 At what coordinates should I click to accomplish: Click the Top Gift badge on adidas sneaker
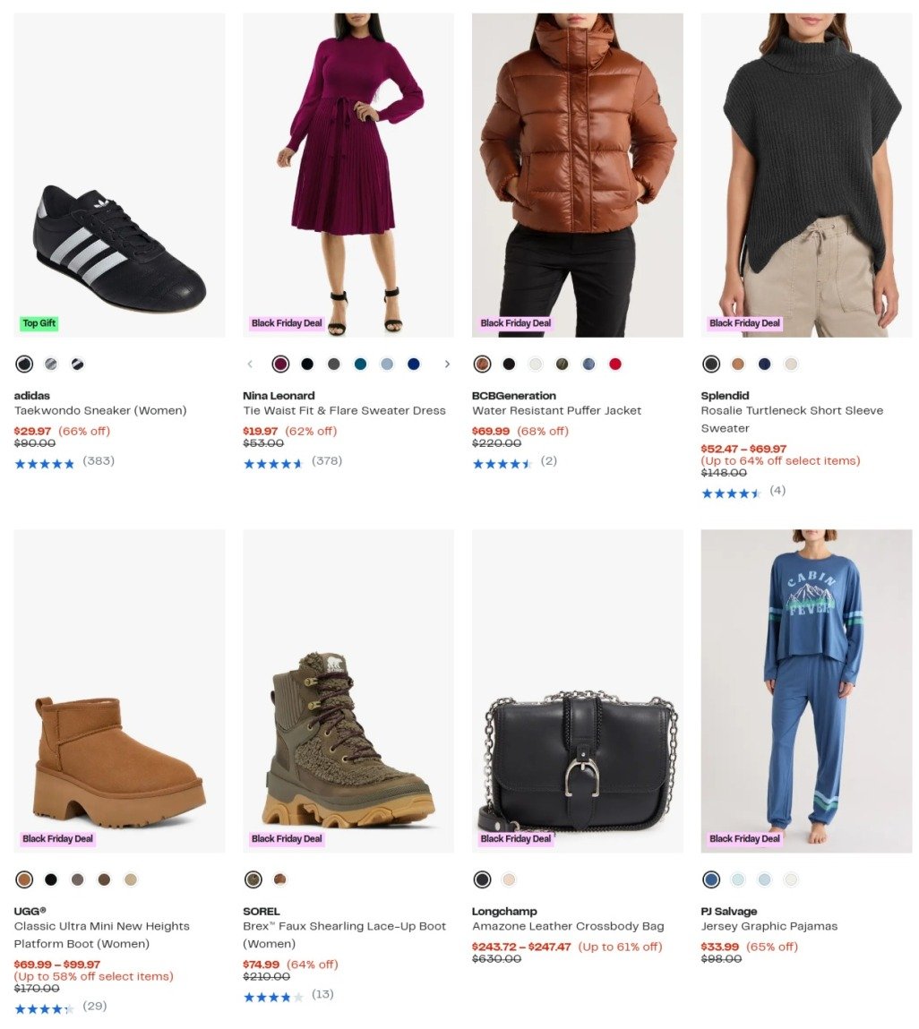point(39,323)
